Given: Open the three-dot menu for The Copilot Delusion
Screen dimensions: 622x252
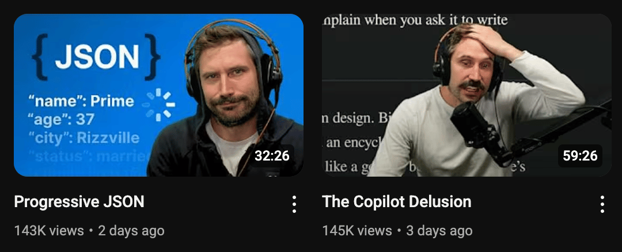Looking at the screenshot, I should click(602, 204).
